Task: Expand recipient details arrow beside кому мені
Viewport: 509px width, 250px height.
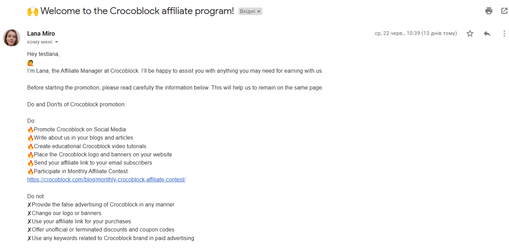Action: [57, 42]
